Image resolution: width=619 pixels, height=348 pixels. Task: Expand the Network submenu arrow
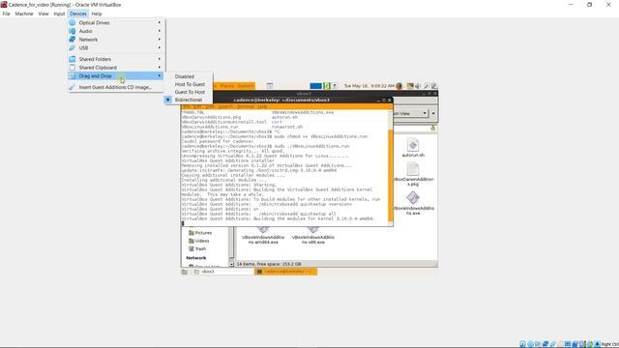point(160,40)
